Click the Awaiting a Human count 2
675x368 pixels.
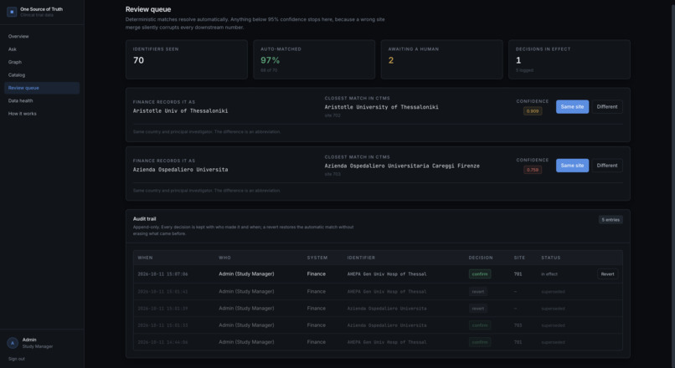391,60
